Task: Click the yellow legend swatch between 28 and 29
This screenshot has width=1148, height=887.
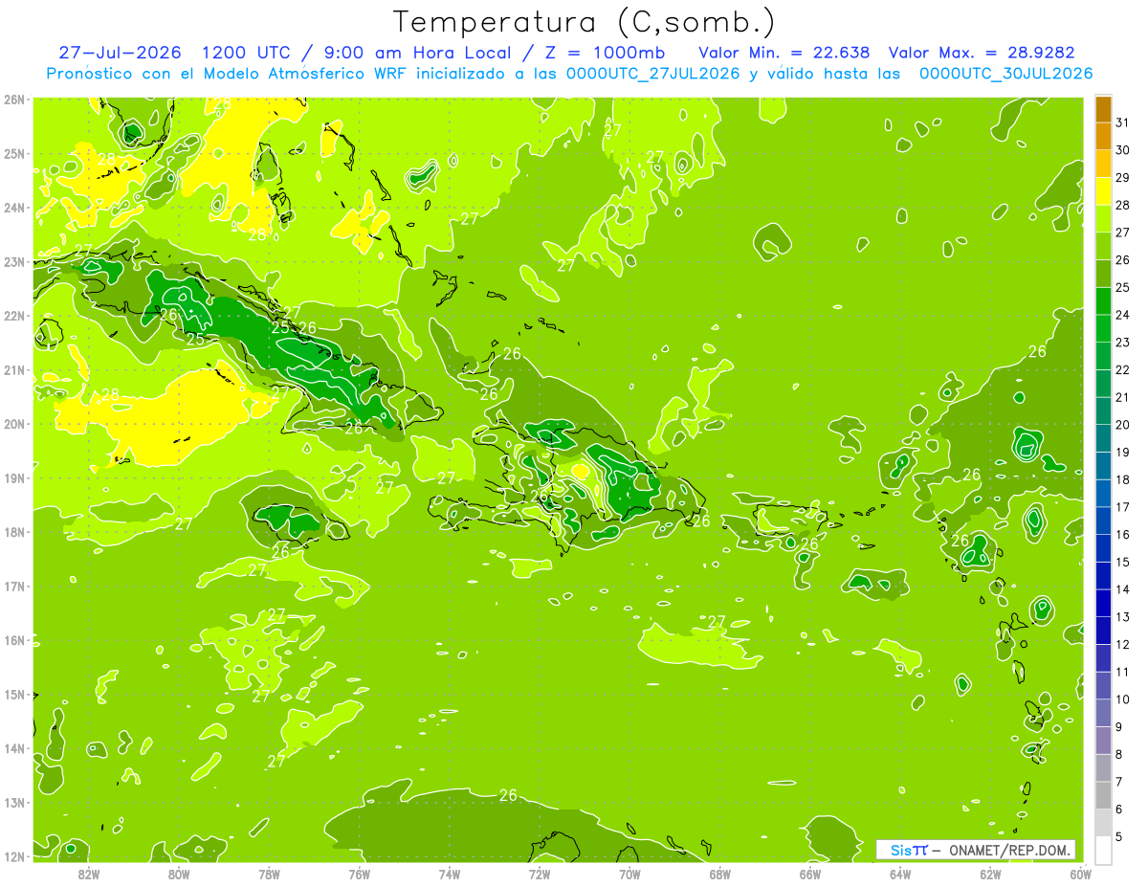Action: click(x=1103, y=191)
